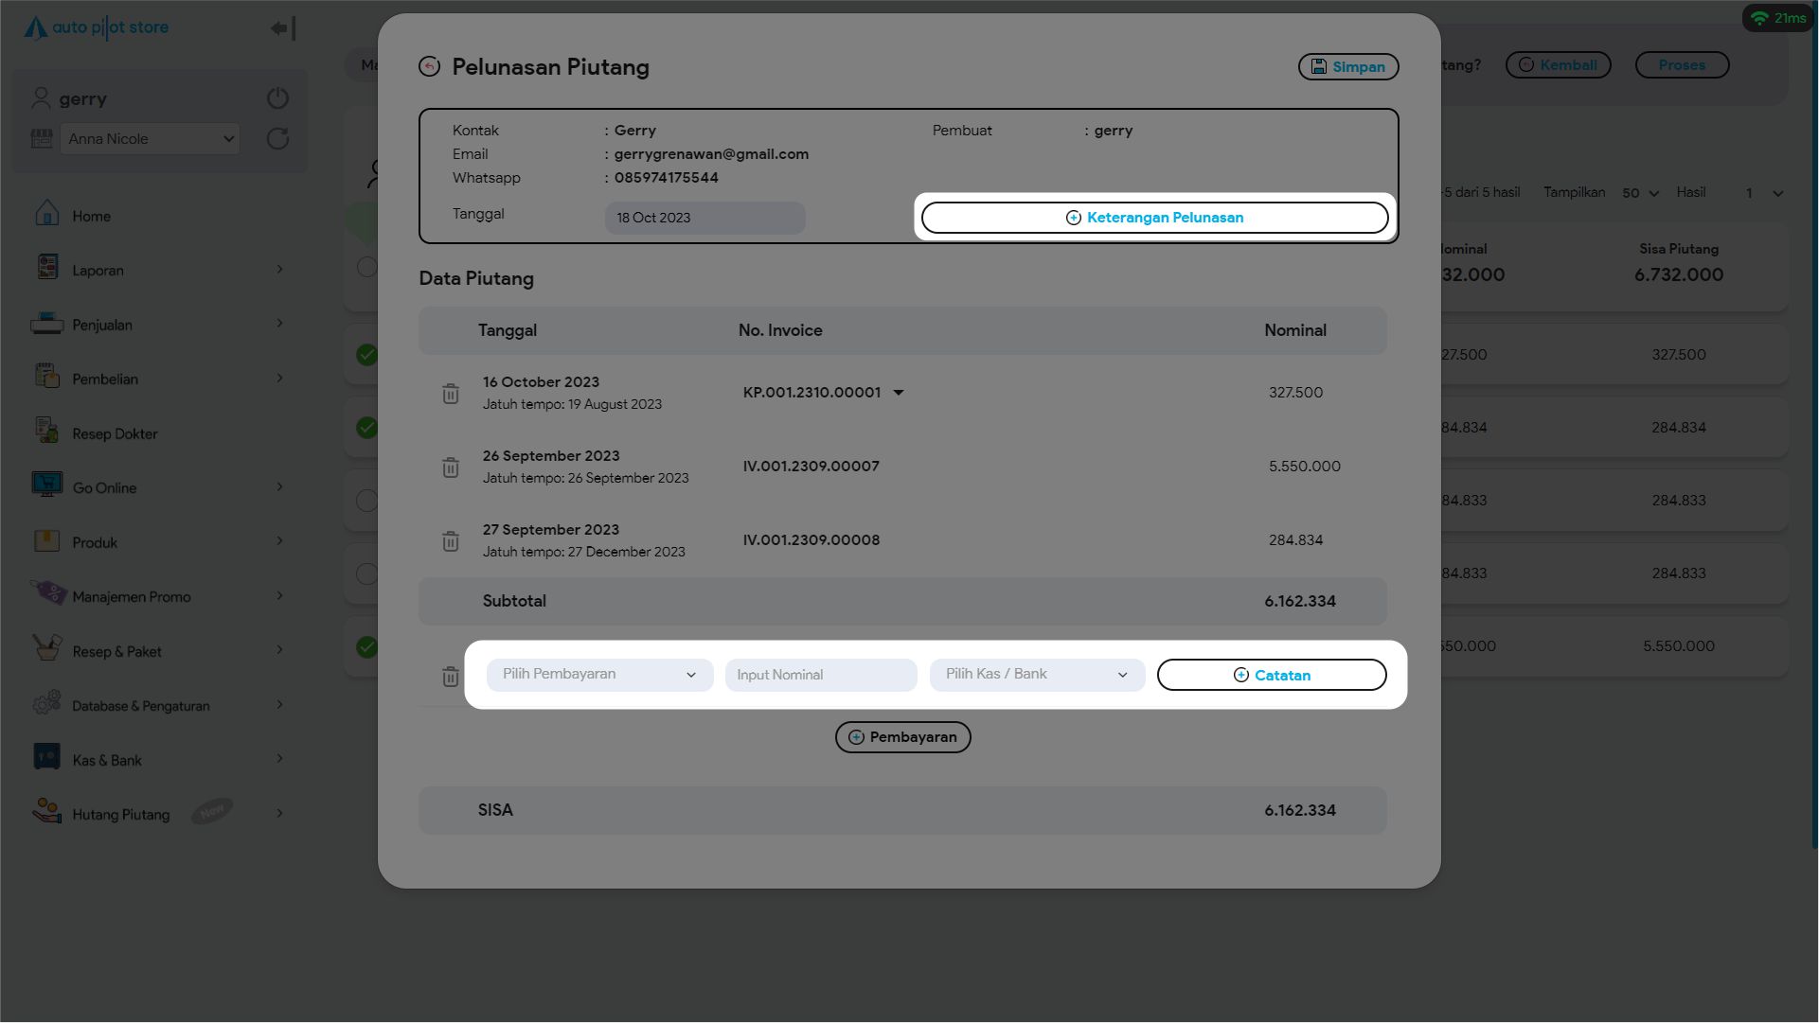Add another row with Pembayaran button
Image resolution: width=1819 pixels, height=1023 pixels.
click(x=902, y=737)
